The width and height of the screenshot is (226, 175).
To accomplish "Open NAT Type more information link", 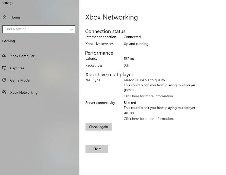I will [149, 96].
